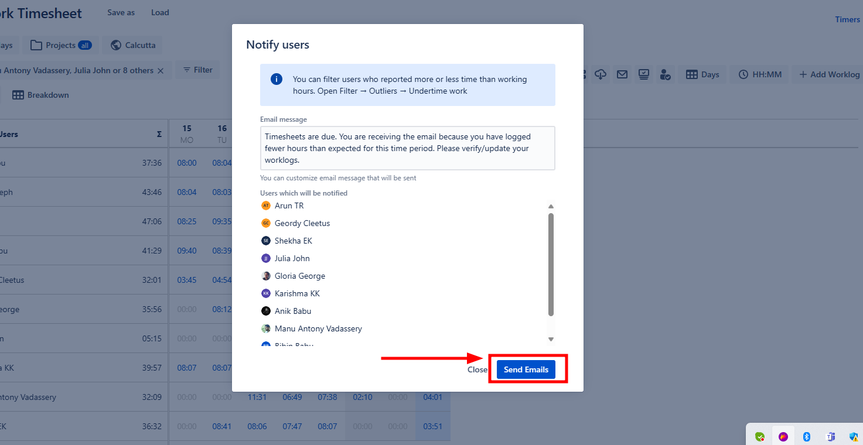Click the cloud download export icon

pyautogui.click(x=601, y=74)
